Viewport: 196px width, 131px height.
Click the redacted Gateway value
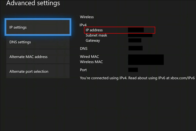135,40
